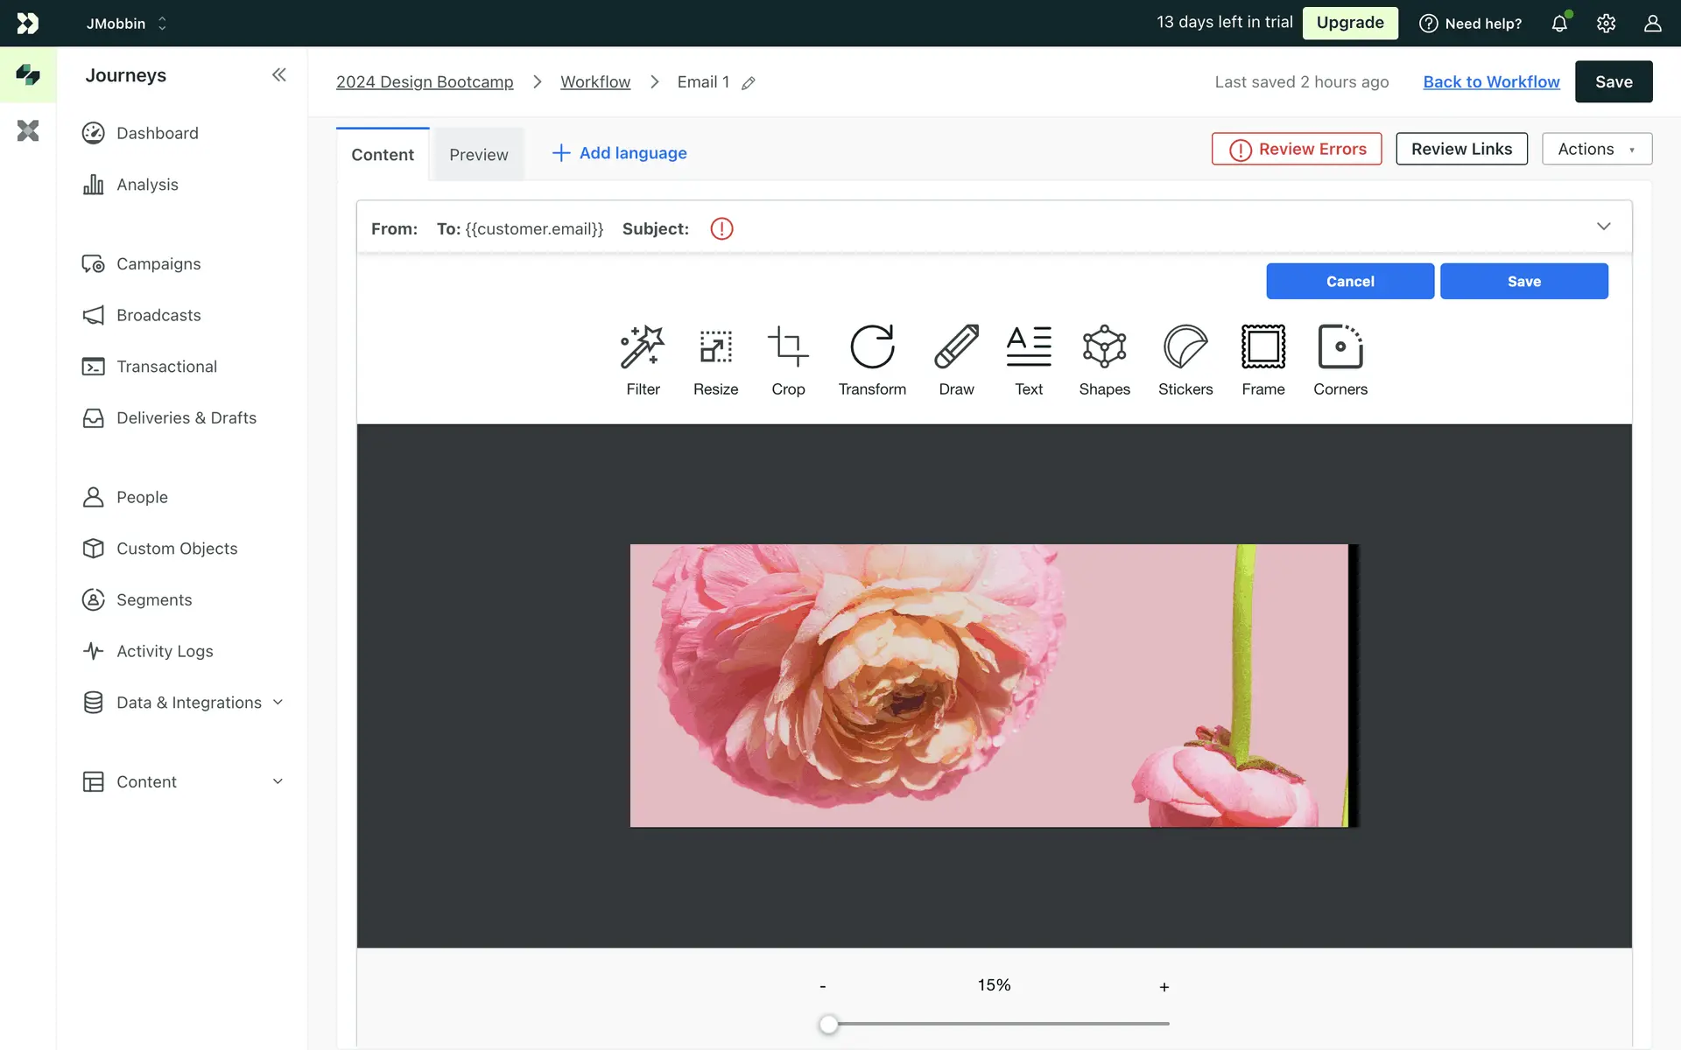Image resolution: width=1681 pixels, height=1050 pixels.
Task: Open the Actions dropdown
Action: click(x=1596, y=149)
